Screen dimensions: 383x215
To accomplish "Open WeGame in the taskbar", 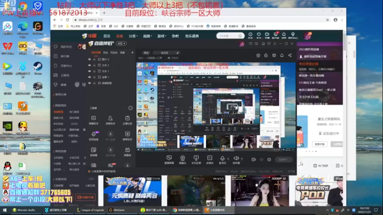I will click(117, 210).
